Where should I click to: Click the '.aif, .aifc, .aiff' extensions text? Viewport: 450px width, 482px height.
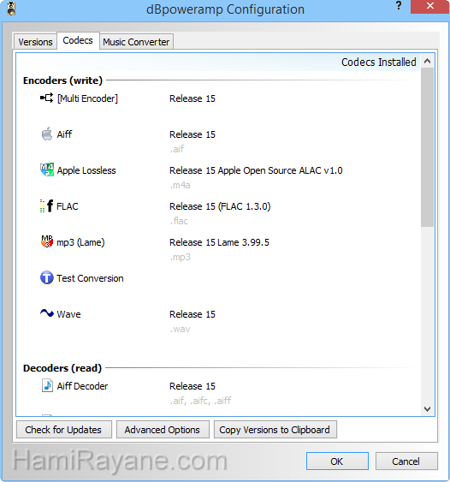click(200, 401)
